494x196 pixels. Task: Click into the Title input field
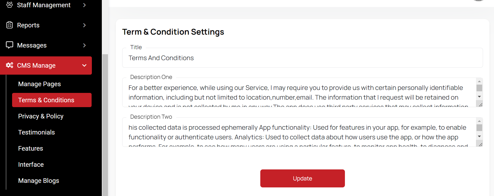302,58
